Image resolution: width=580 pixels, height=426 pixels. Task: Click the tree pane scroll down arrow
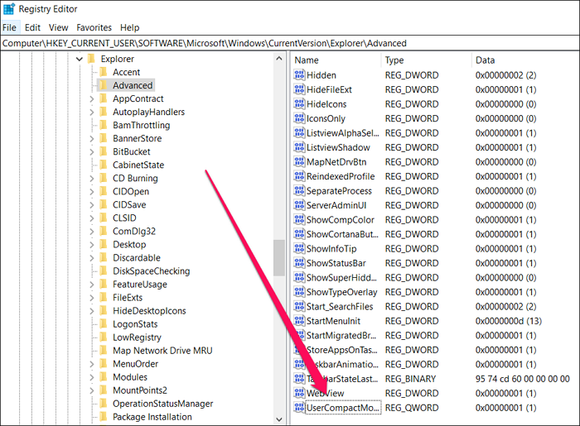point(279,419)
